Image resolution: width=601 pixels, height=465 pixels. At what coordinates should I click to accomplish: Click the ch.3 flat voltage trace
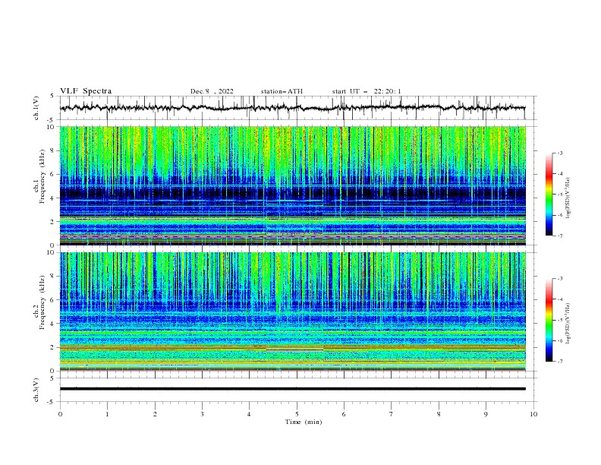293,389
